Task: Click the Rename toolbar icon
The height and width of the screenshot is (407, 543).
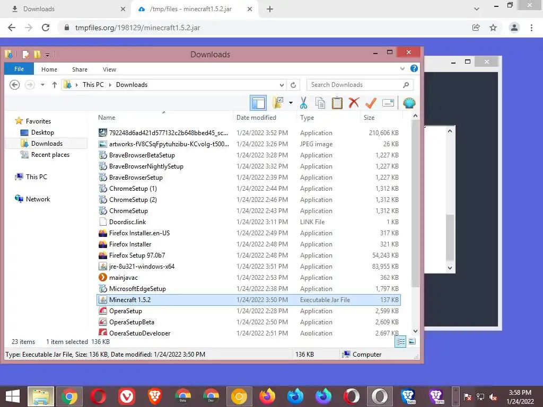Action: (x=388, y=103)
